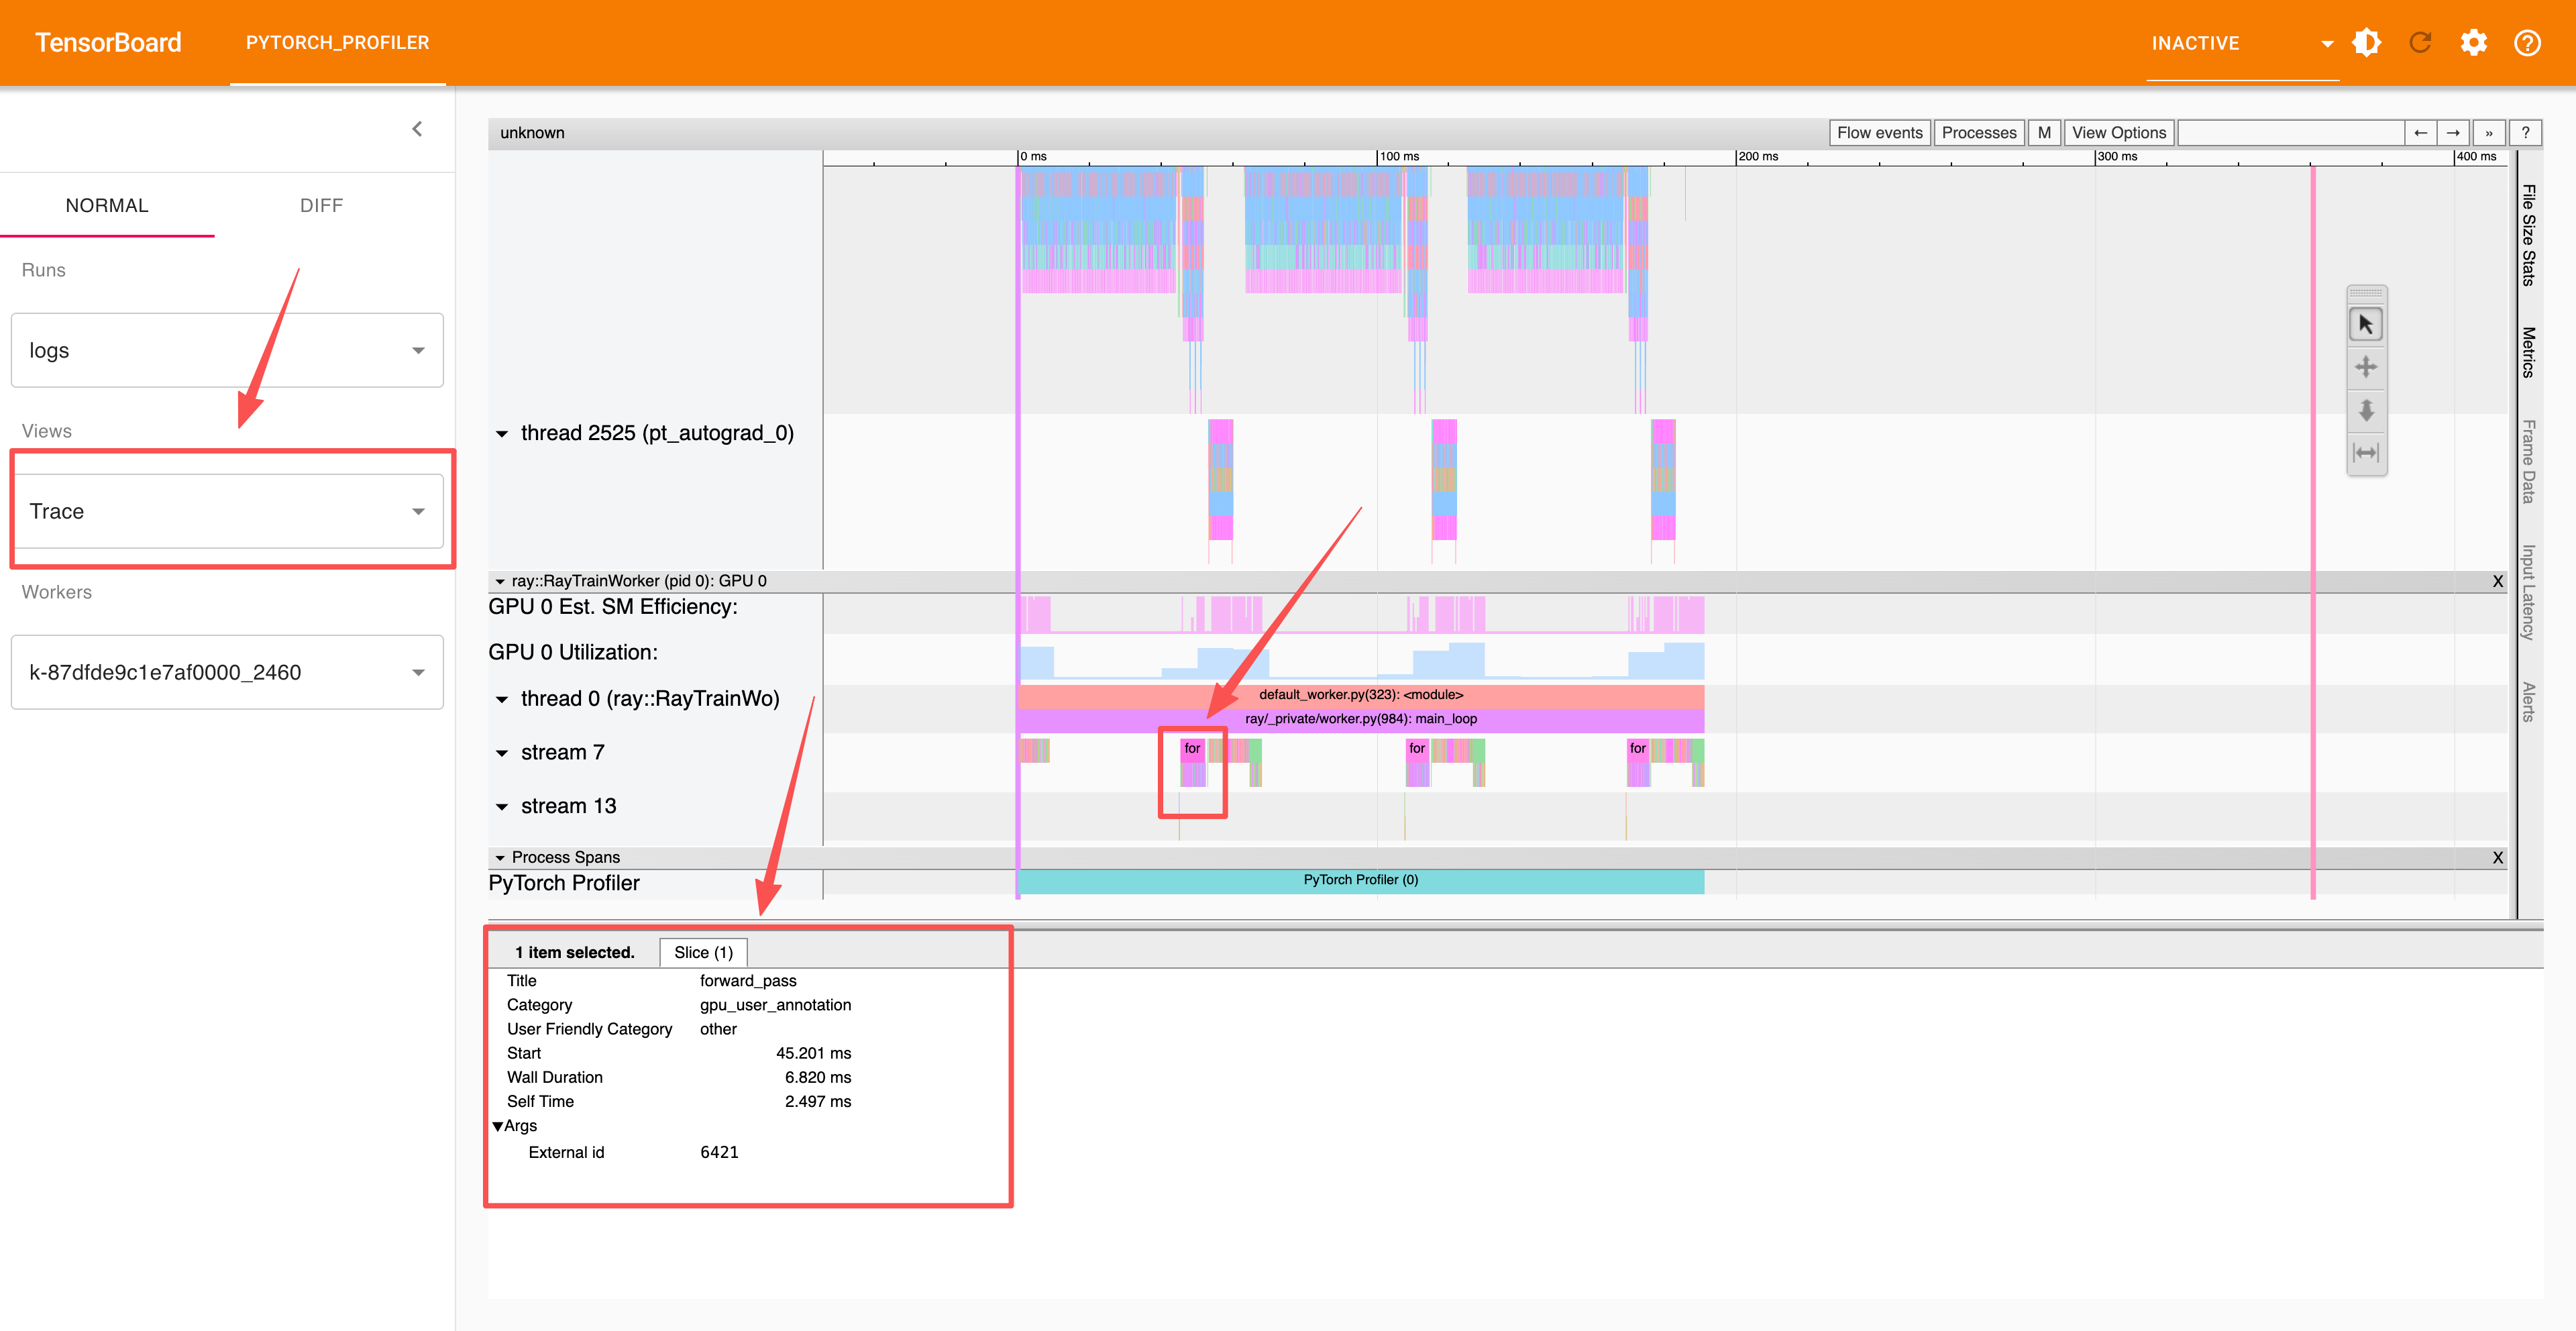Screen dimensions: 2576x1331
Task: Activate the pan tool in trace toolbar
Action: 2365,367
